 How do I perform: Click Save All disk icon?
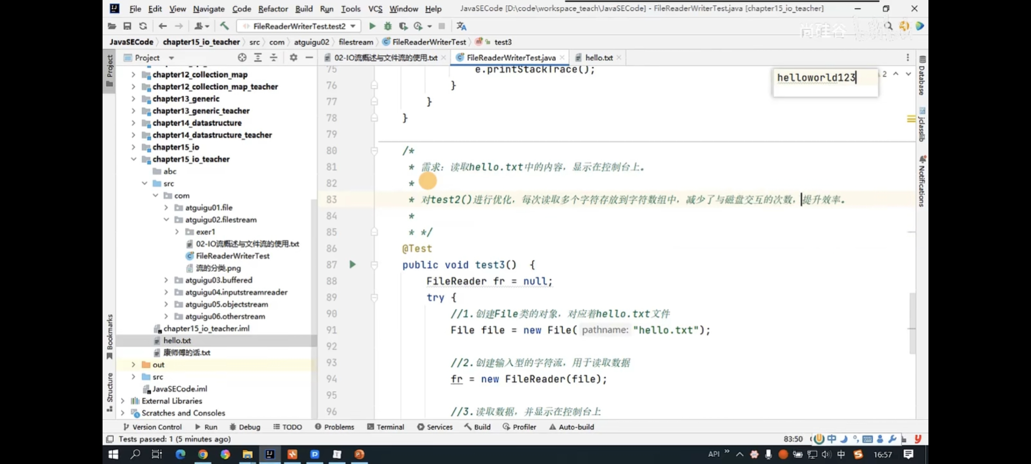(x=127, y=26)
